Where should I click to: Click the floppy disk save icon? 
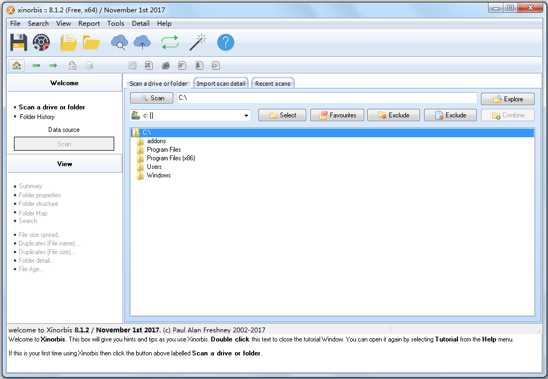(19, 42)
